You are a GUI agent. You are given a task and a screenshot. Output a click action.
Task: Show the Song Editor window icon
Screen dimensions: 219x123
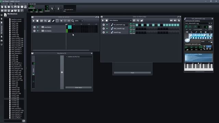click(x=2, y=11)
